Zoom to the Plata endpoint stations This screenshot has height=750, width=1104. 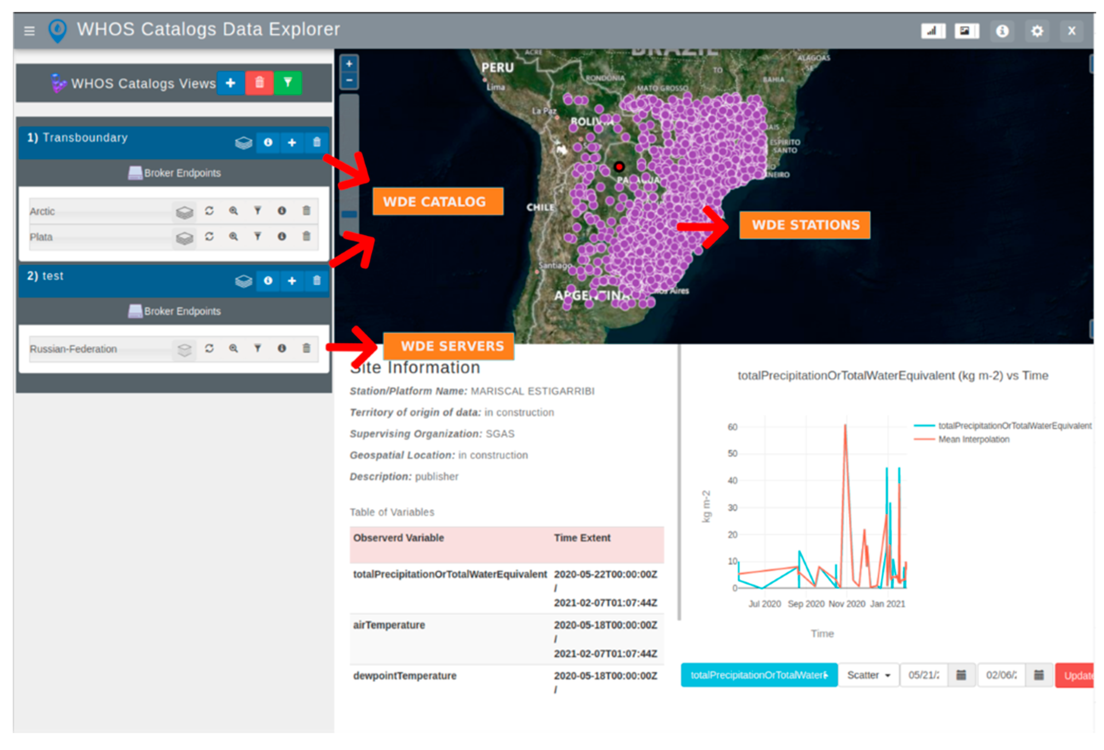coord(233,237)
